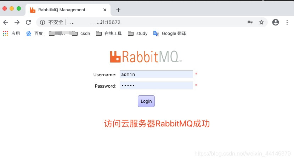
Task: Open saved passwords key icon
Action: pos(250,22)
